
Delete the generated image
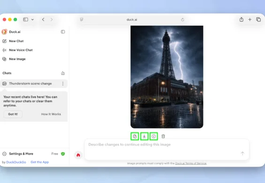(163, 136)
